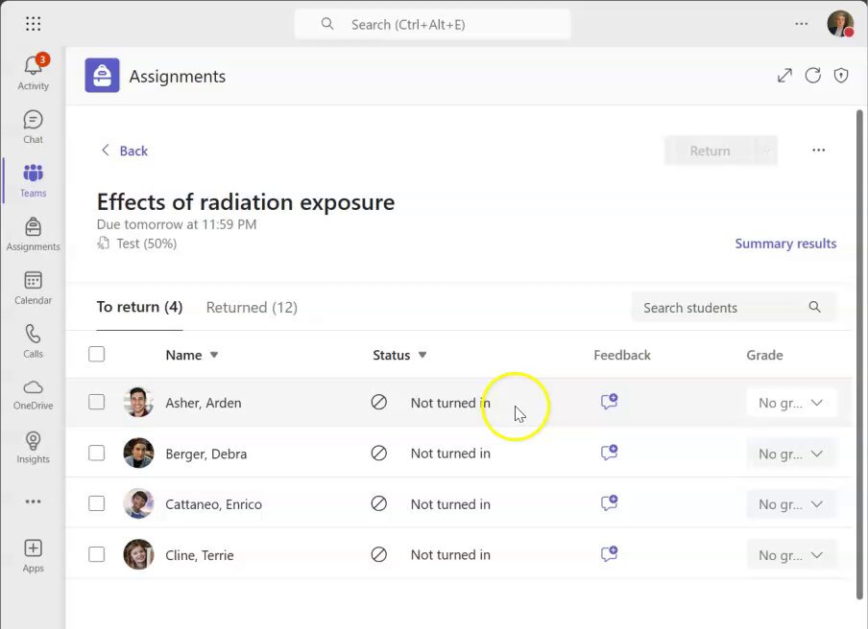
Task: Click the refresh icon in Assignments header
Action: [x=812, y=75]
